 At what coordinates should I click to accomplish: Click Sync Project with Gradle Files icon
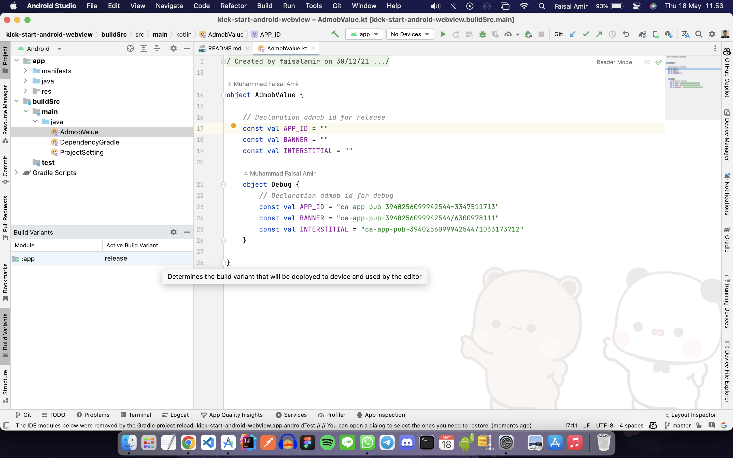[x=642, y=34]
